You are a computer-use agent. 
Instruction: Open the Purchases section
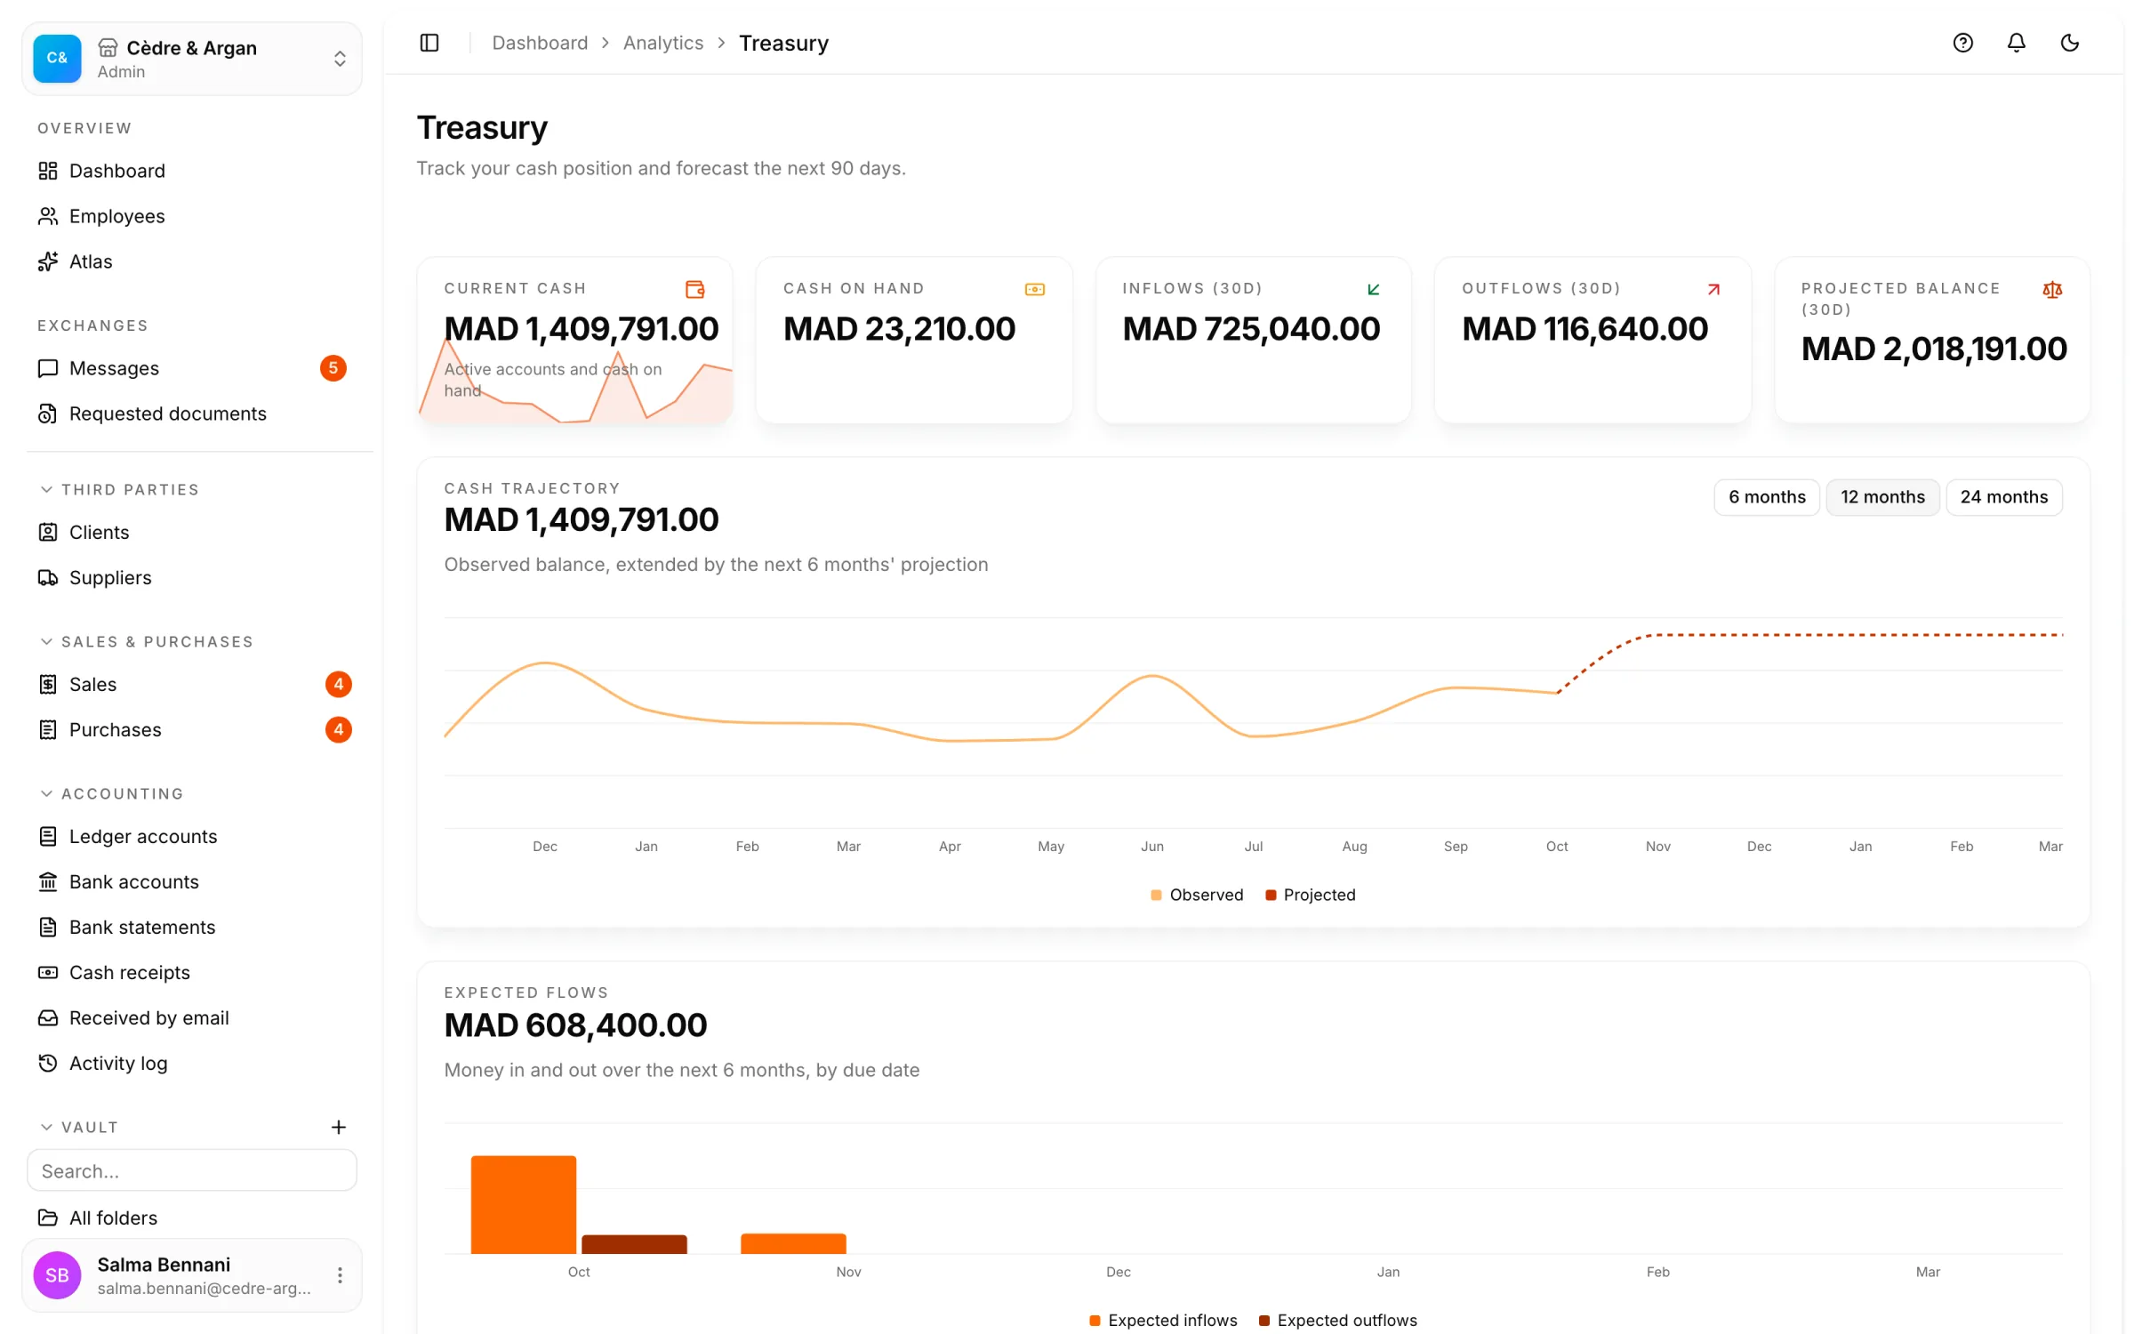(x=192, y=729)
